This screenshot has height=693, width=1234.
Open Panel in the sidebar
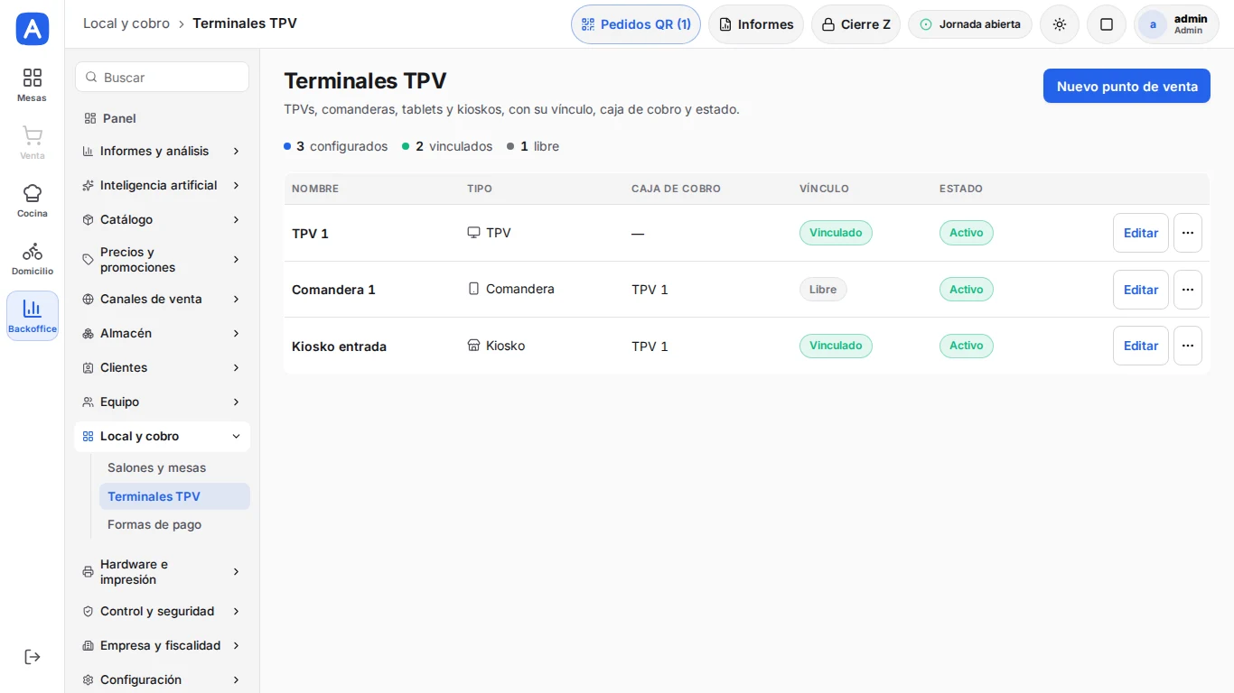point(162,118)
